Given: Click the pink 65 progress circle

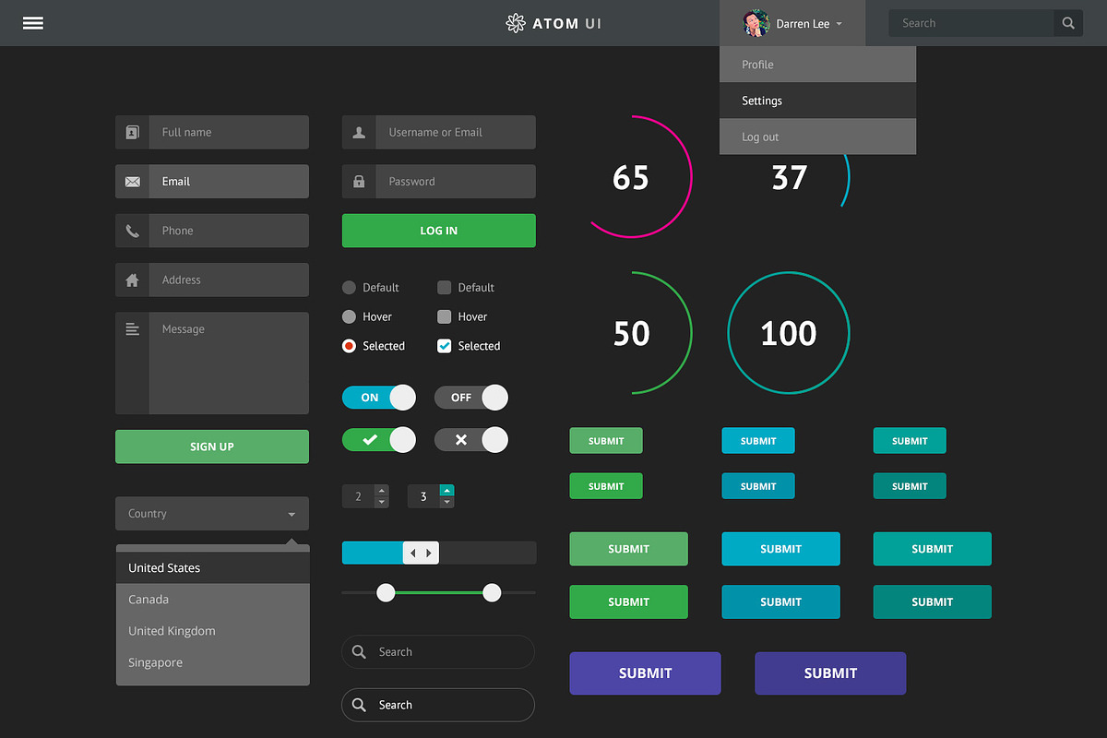Looking at the screenshot, I should click(632, 177).
